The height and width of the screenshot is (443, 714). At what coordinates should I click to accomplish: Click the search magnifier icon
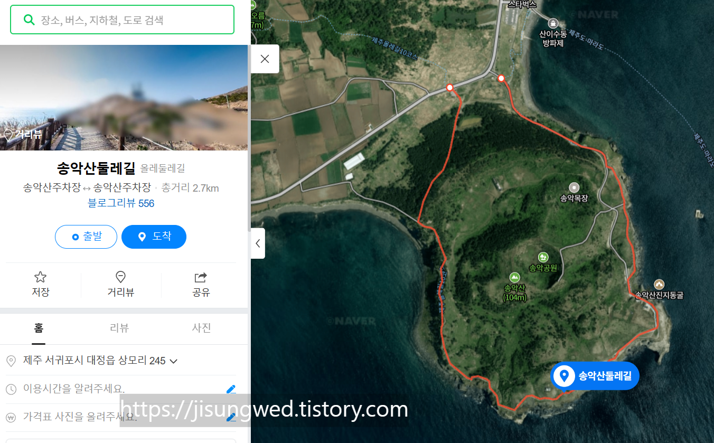[x=29, y=20]
